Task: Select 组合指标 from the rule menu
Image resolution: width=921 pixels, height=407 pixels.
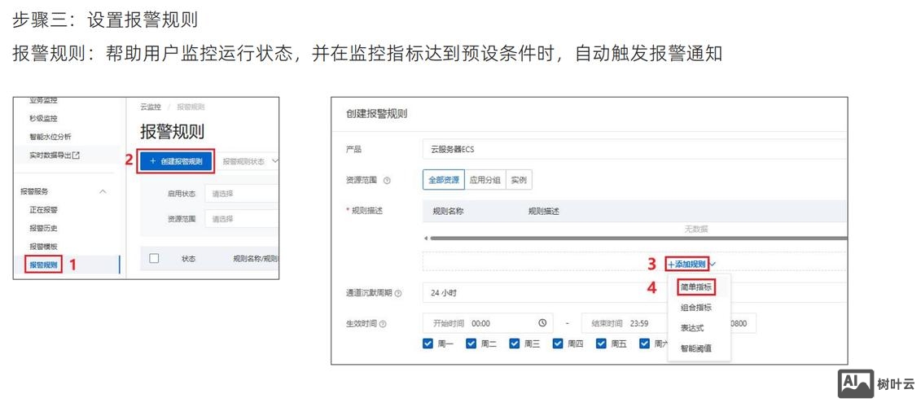Action: pyautogui.click(x=696, y=308)
